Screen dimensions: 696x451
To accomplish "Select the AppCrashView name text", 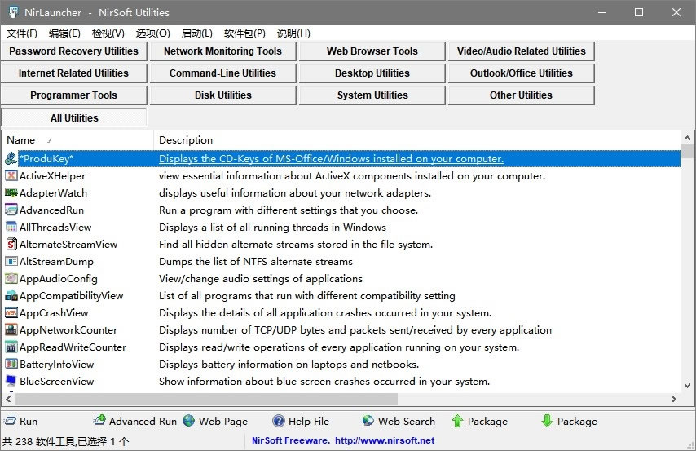I will 54,313.
